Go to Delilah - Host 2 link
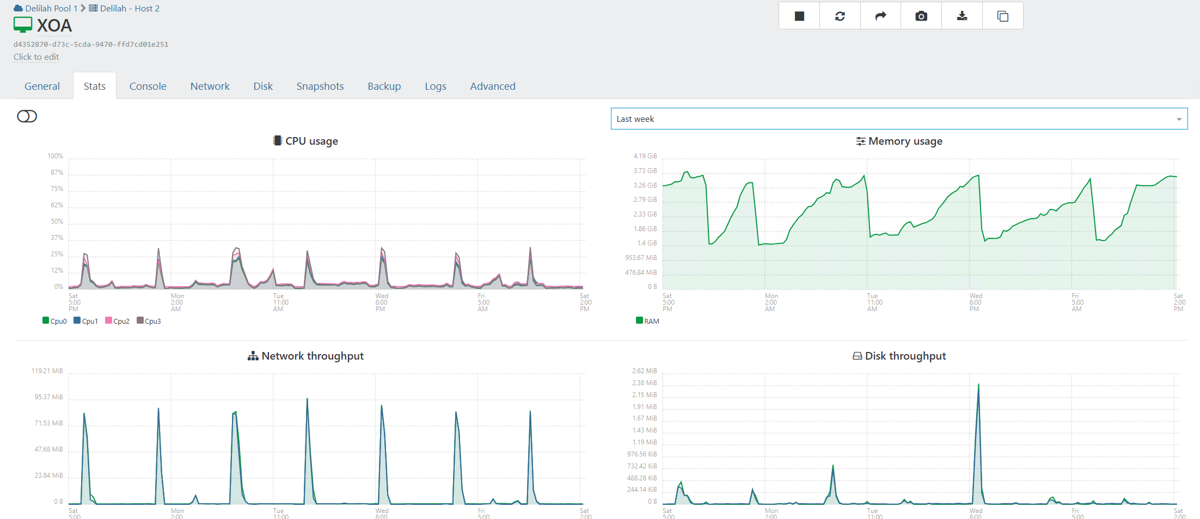The width and height of the screenshot is (1200, 519). pos(130,8)
